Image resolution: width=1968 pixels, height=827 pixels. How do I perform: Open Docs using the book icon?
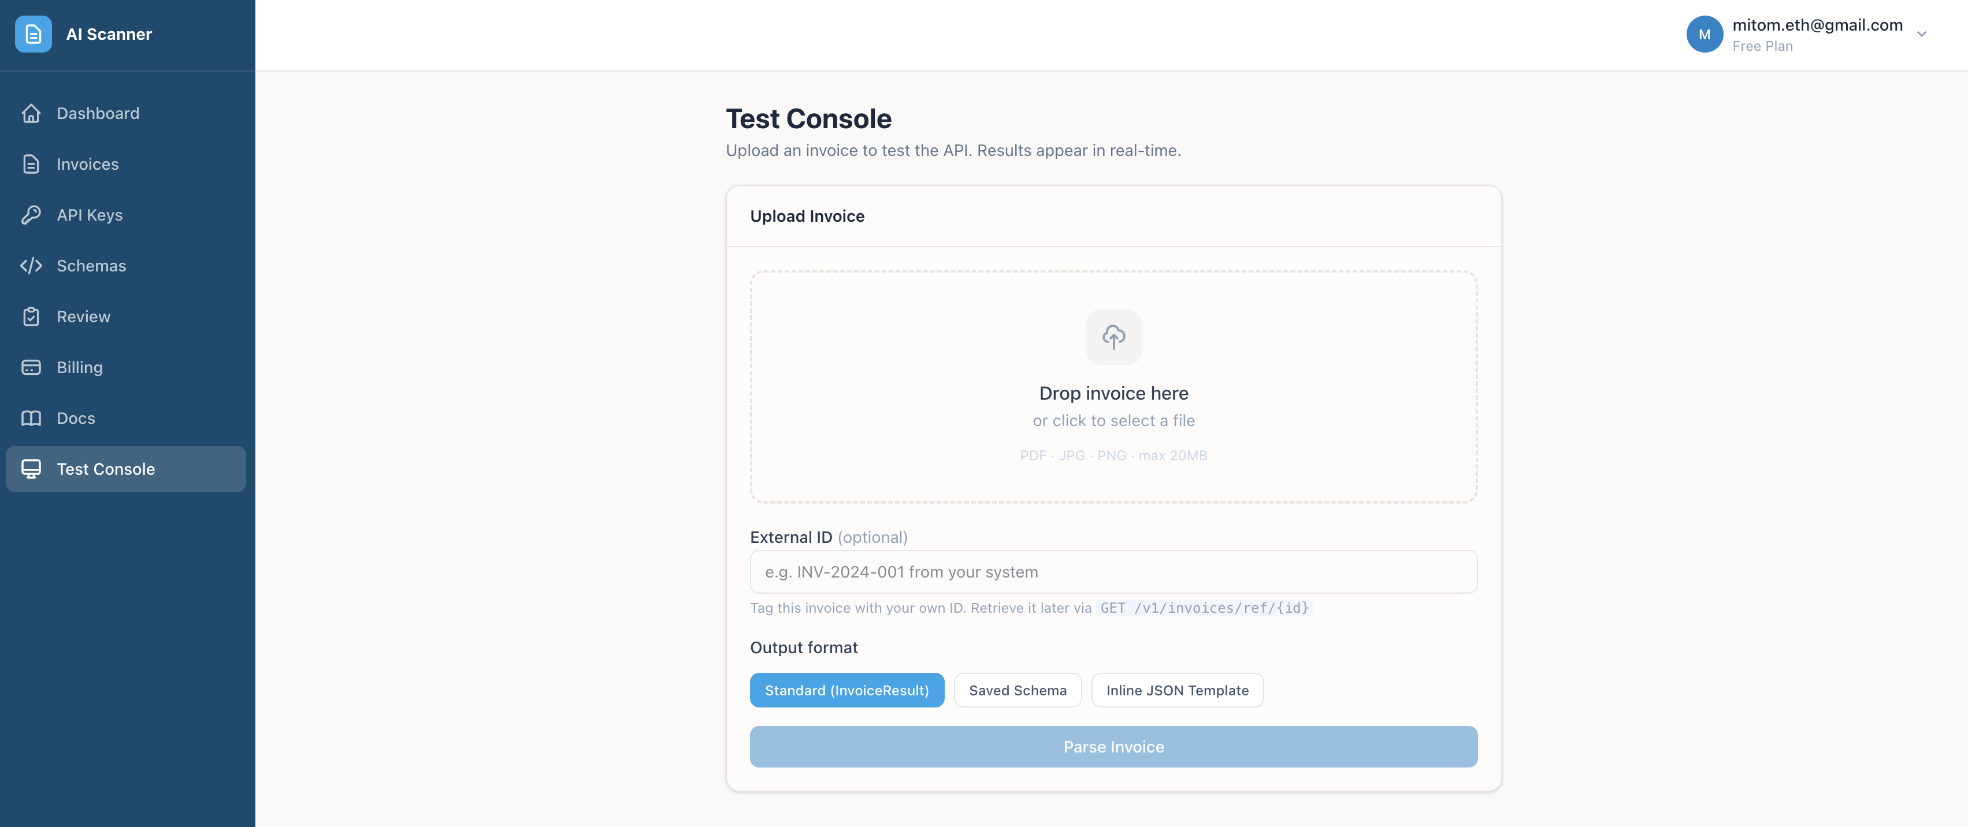click(31, 418)
